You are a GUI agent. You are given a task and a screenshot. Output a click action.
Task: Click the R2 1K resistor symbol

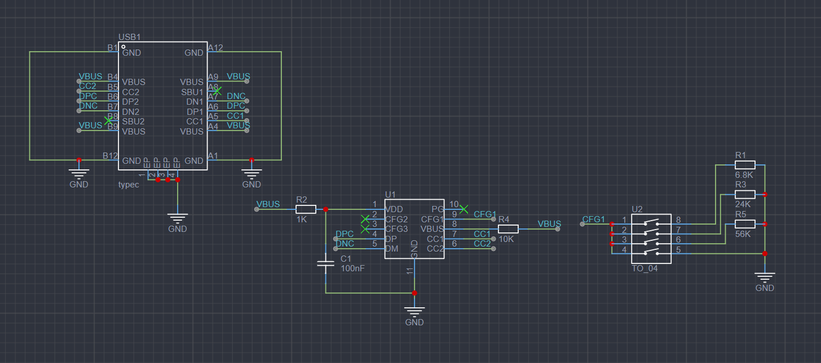point(306,209)
